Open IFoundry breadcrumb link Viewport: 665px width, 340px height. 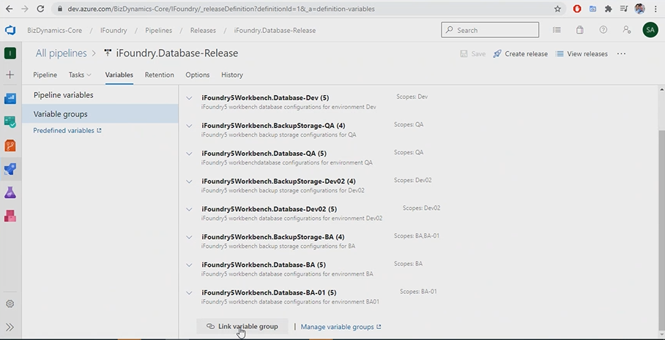point(114,31)
